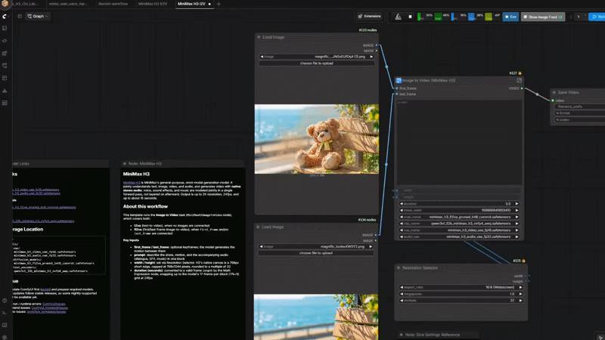Open the Extensions manager button
Screen dimensions: 605x340
pos(369,16)
